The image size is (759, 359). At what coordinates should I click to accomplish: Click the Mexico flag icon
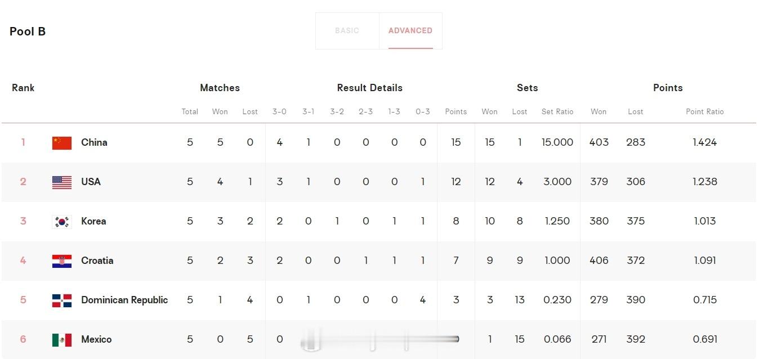pyautogui.click(x=62, y=340)
